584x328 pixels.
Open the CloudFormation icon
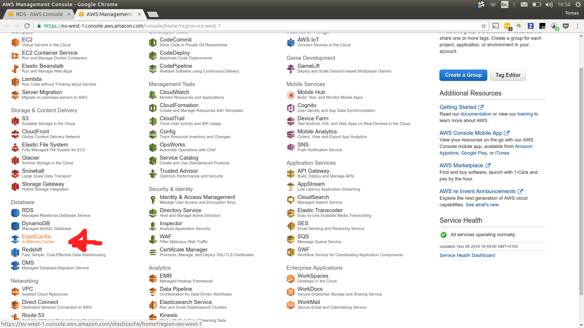(x=153, y=108)
